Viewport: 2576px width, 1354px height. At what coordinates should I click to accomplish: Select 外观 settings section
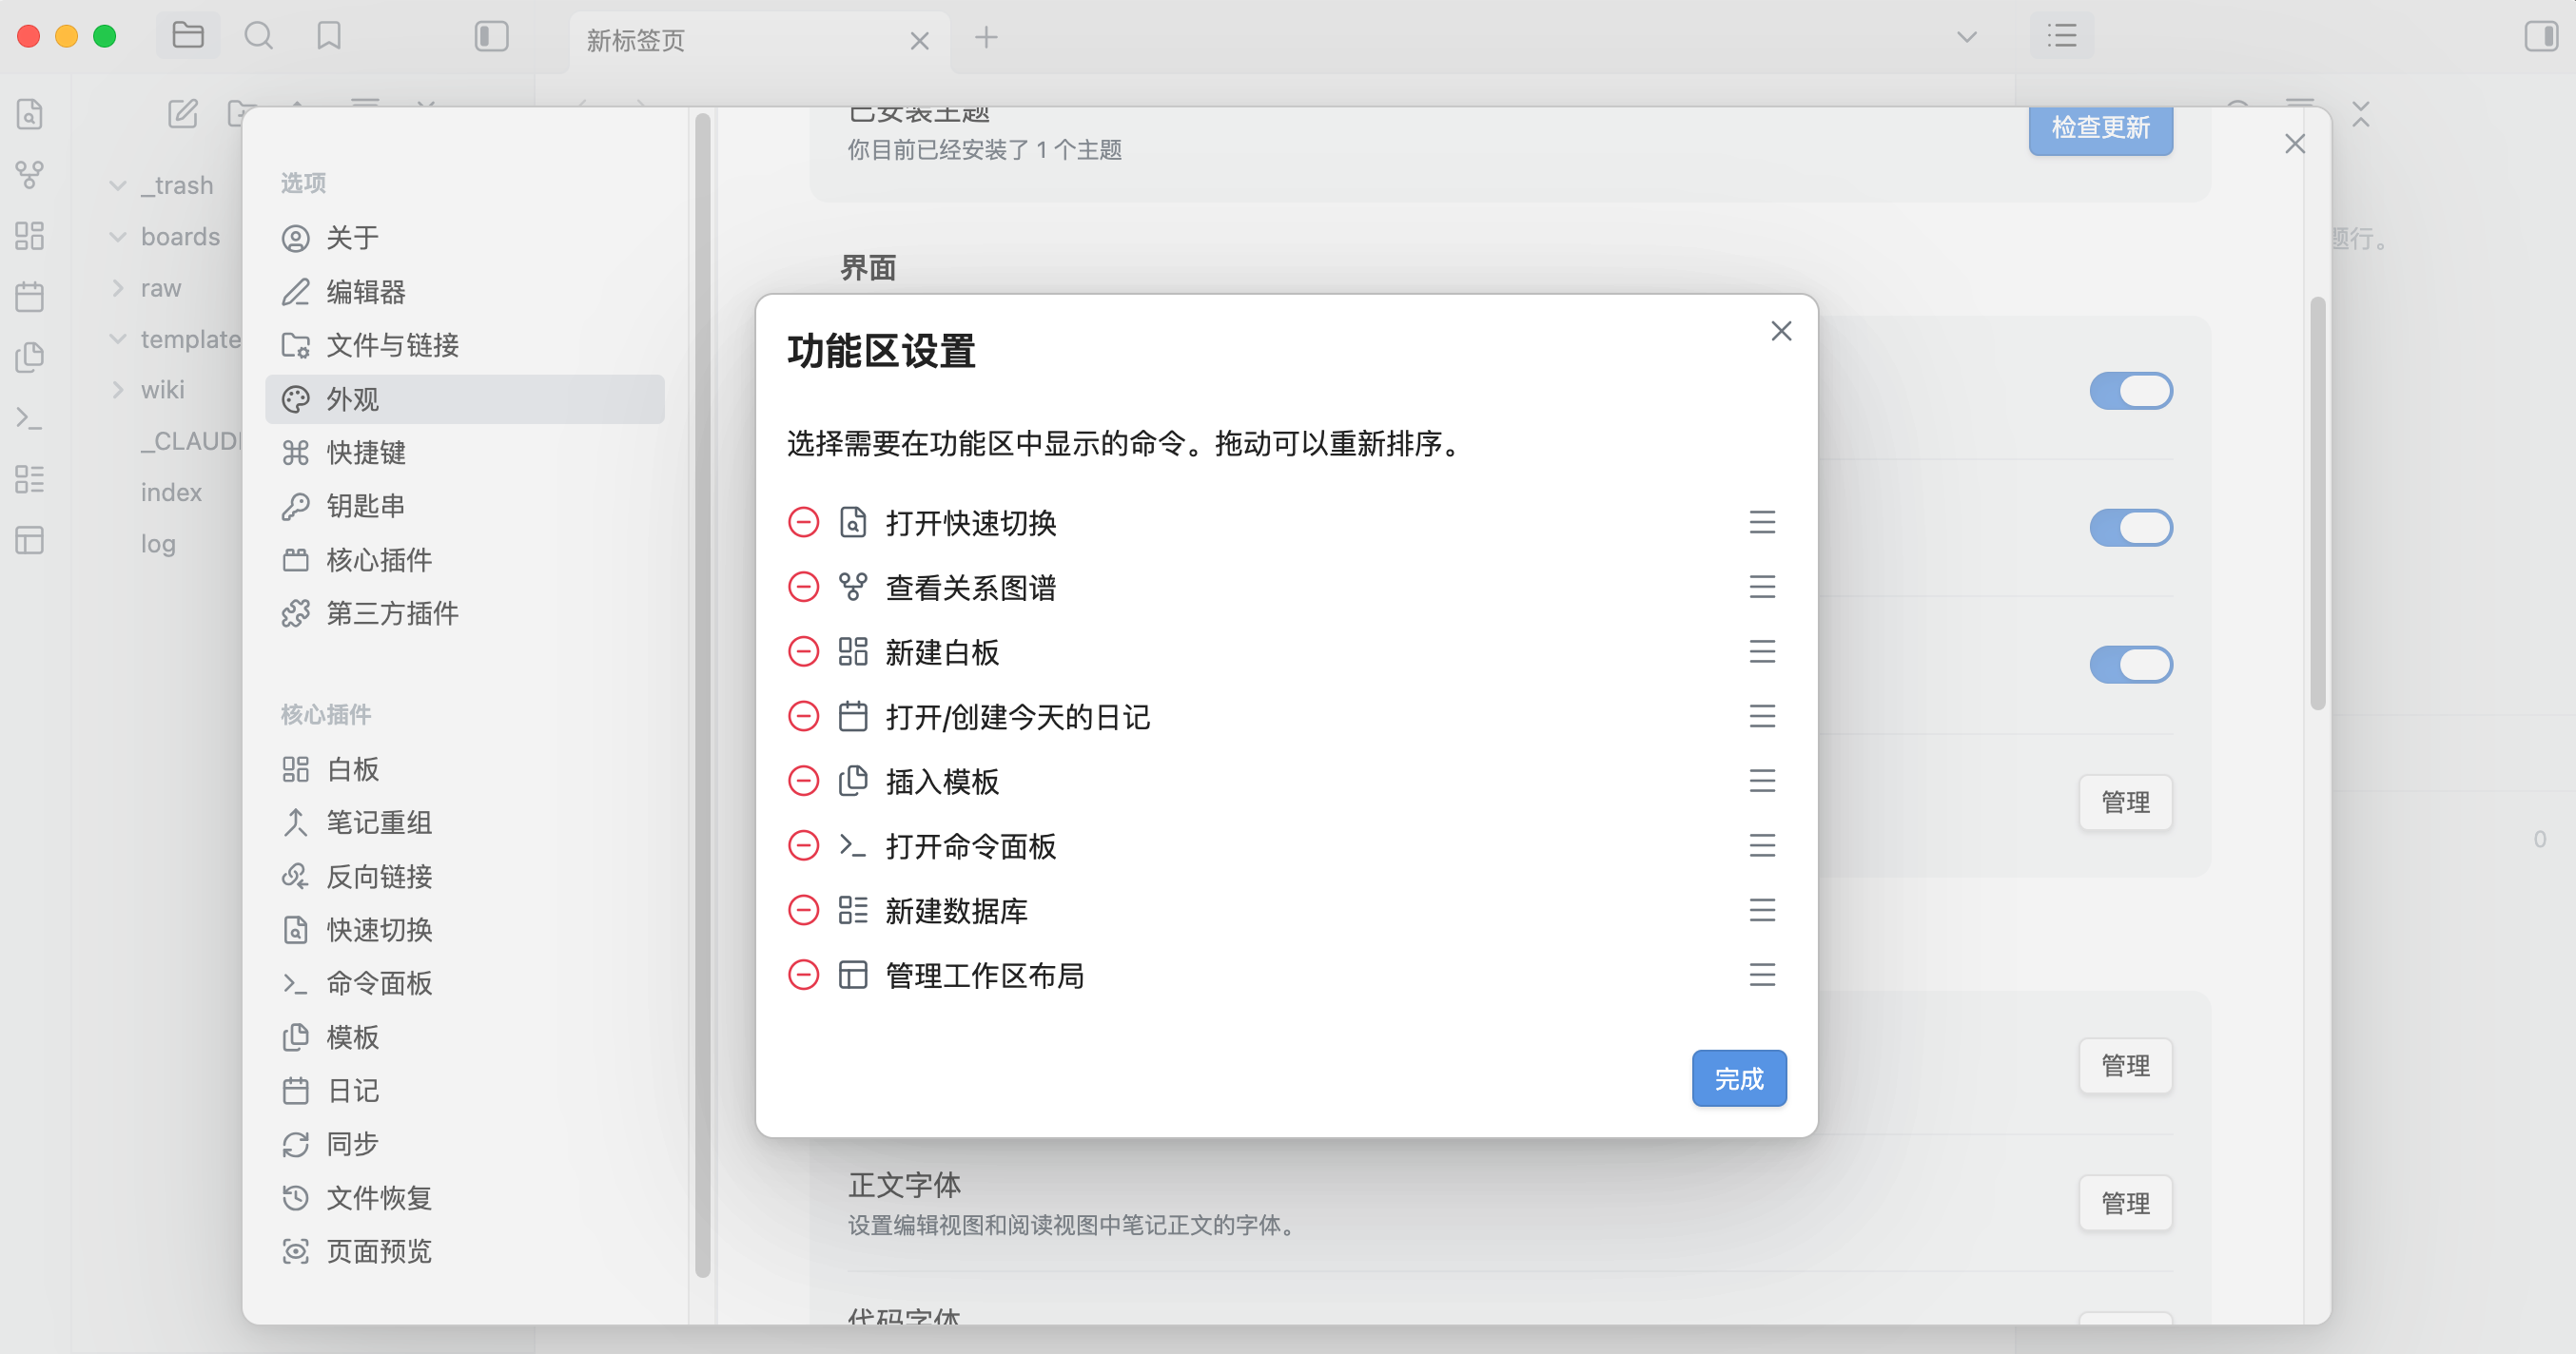click(x=465, y=398)
